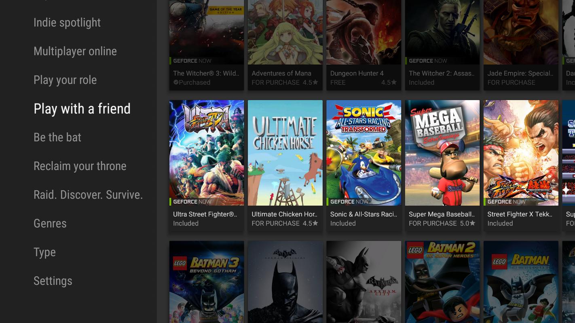This screenshot has width=575, height=323.
Task: Expand the Genres menu entry
Action: 50,223
